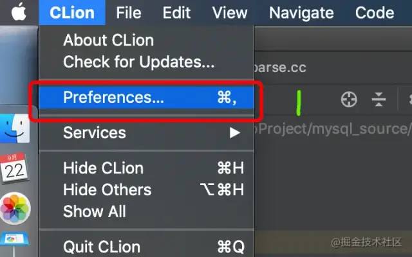The height and width of the screenshot is (257, 412).
Task: Open the Navigate menu
Action: [x=301, y=13]
